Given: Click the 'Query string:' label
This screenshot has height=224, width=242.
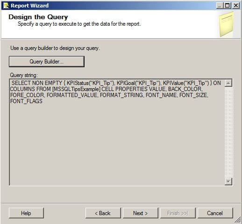Looking at the screenshot, I should click(x=24, y=75).
